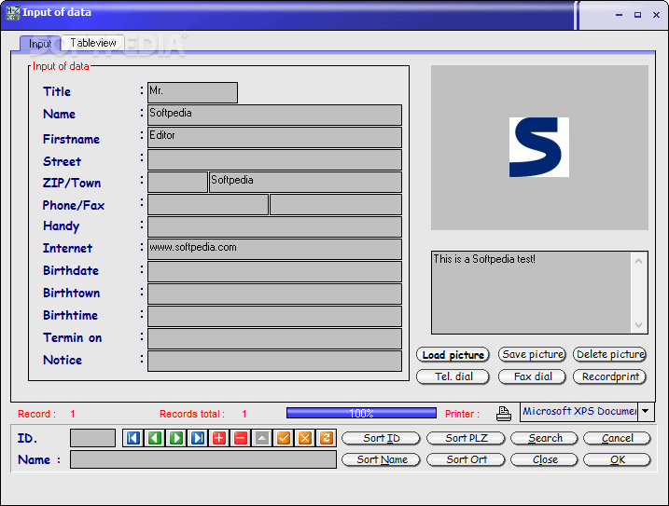Click the gray edit-record triangle icon
This screenshot has height=506, width=669.
coord(262,438)
